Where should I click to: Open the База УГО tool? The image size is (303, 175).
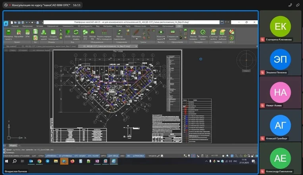click(85, 35)
